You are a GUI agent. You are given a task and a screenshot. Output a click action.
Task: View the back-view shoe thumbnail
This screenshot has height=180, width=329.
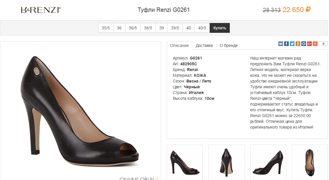[x=226, y=162]
